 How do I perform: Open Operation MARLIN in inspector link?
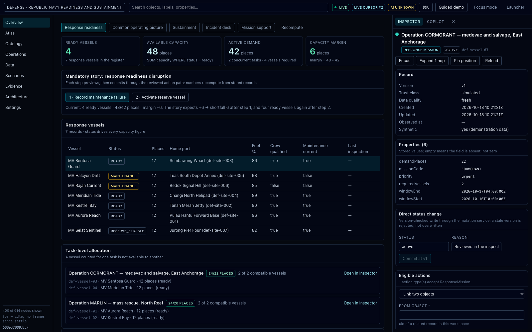(360, 303)
